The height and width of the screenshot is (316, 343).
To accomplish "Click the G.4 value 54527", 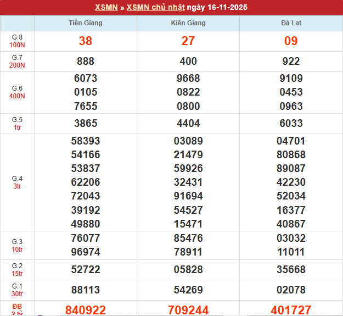I will pos(188,210).
